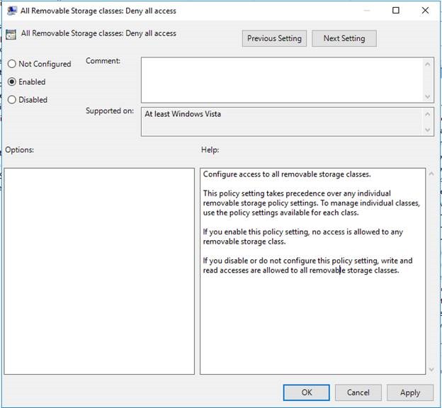Maximize the policy dialog window
442x408 pixels.
click(x=396, y=11)
